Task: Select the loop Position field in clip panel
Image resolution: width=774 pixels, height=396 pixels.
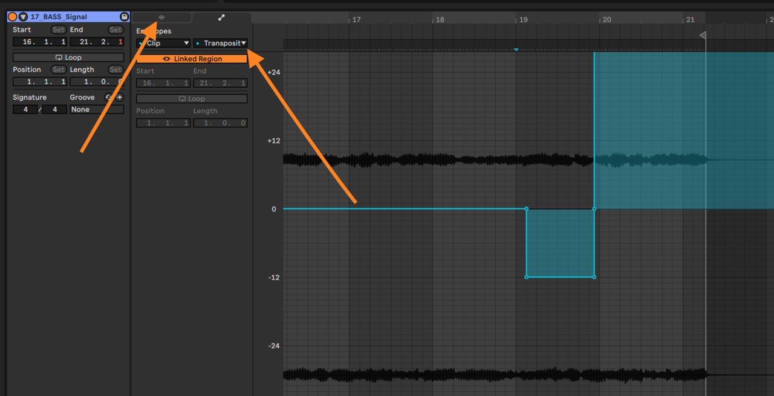Action: pos(39,81)
